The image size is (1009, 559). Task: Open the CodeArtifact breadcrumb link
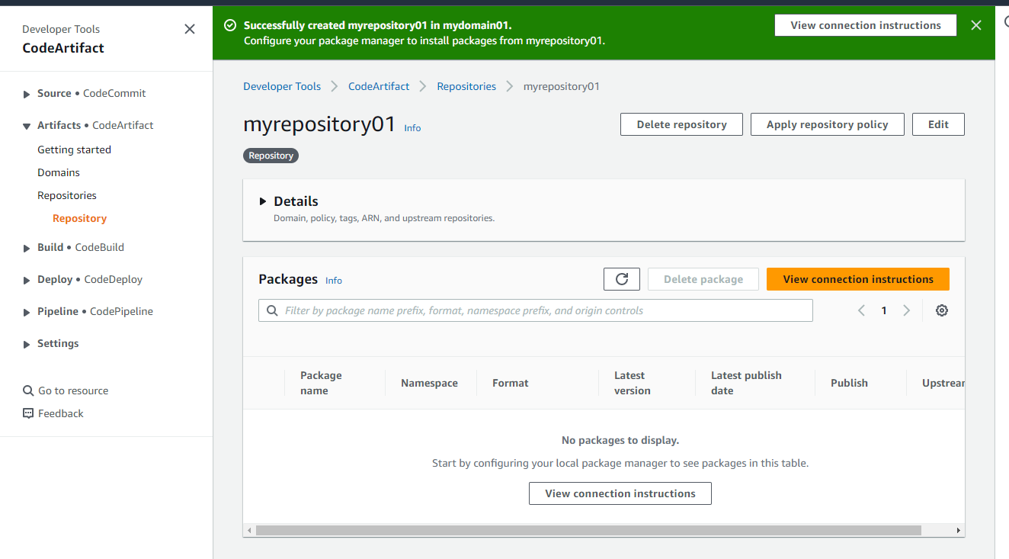pos(379,86)
